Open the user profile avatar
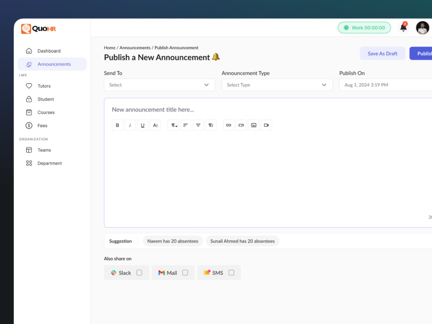 tap(422, 28)
